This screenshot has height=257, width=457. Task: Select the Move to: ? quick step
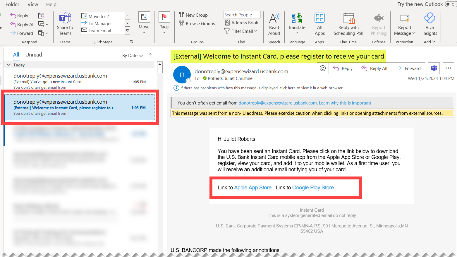point(102,16)
